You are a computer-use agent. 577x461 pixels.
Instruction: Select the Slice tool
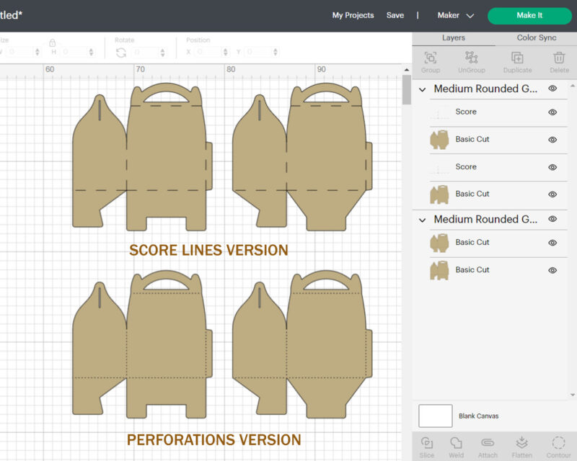[427, 445]
